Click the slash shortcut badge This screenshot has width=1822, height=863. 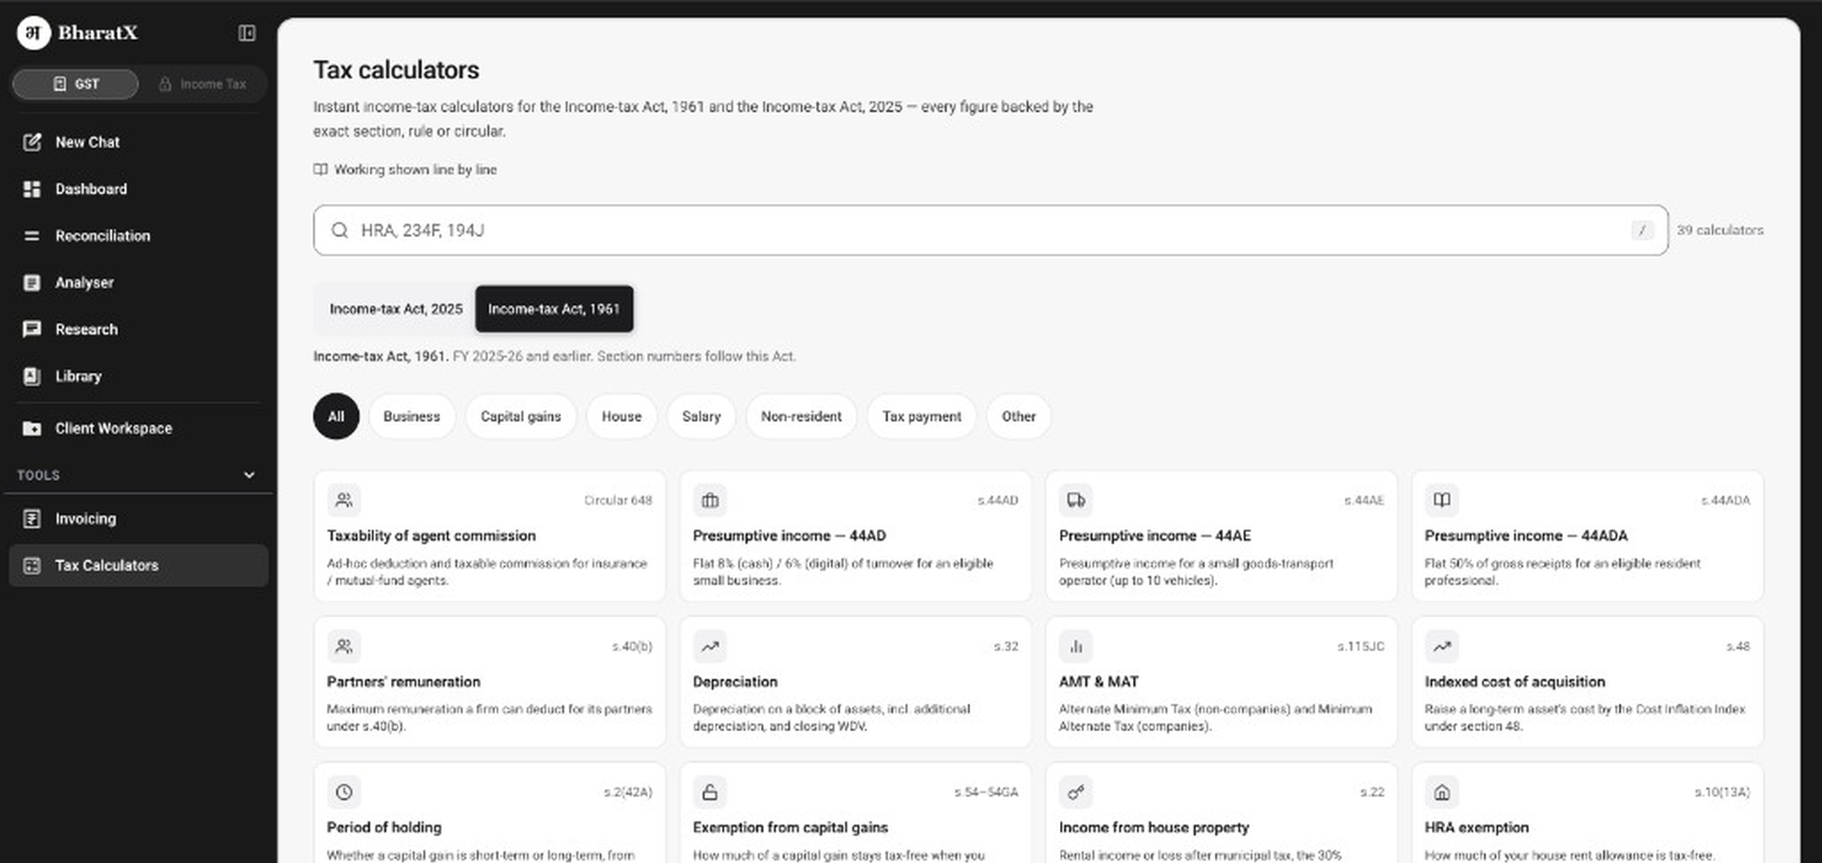(1642, 230)
